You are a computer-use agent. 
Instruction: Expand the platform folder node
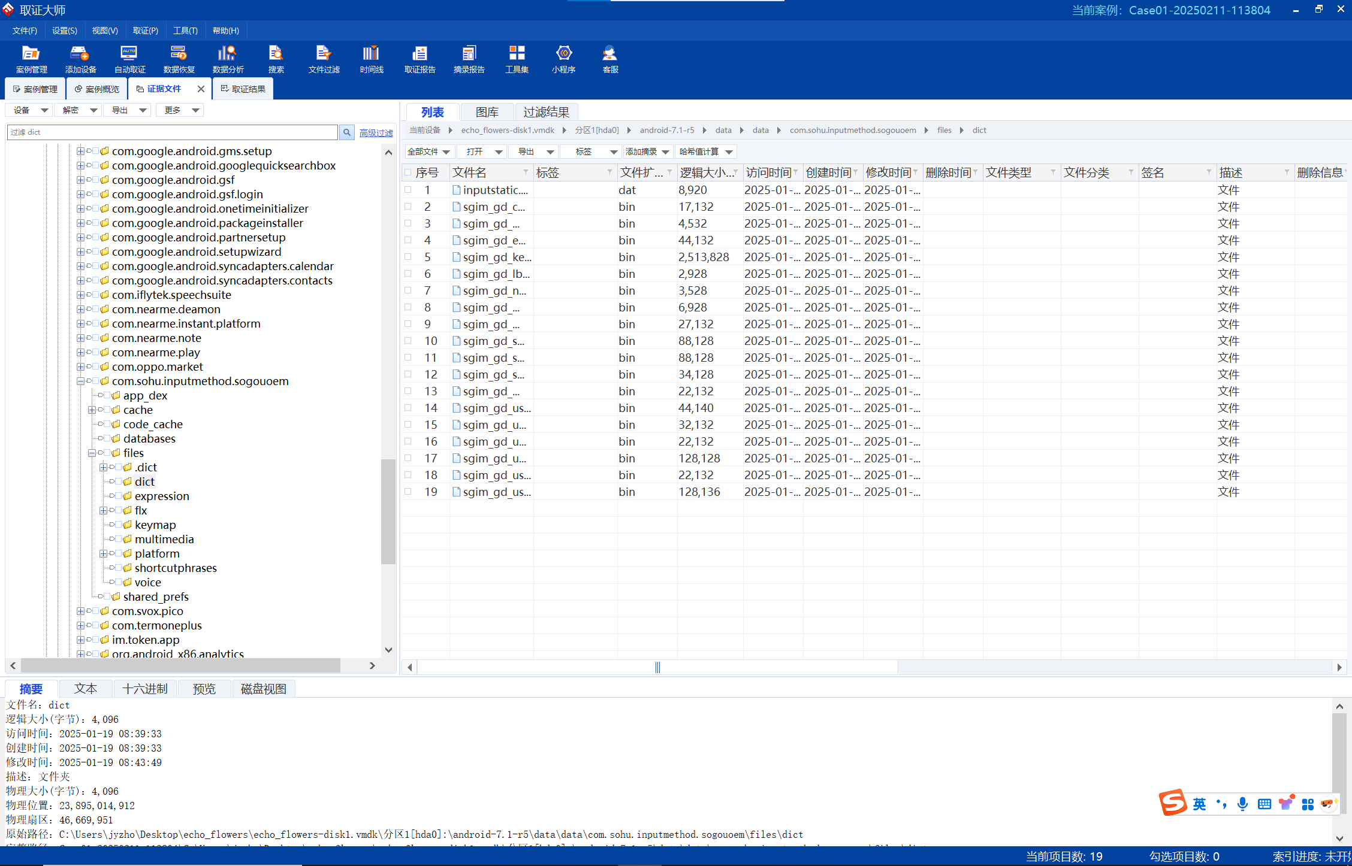[103, 553]
